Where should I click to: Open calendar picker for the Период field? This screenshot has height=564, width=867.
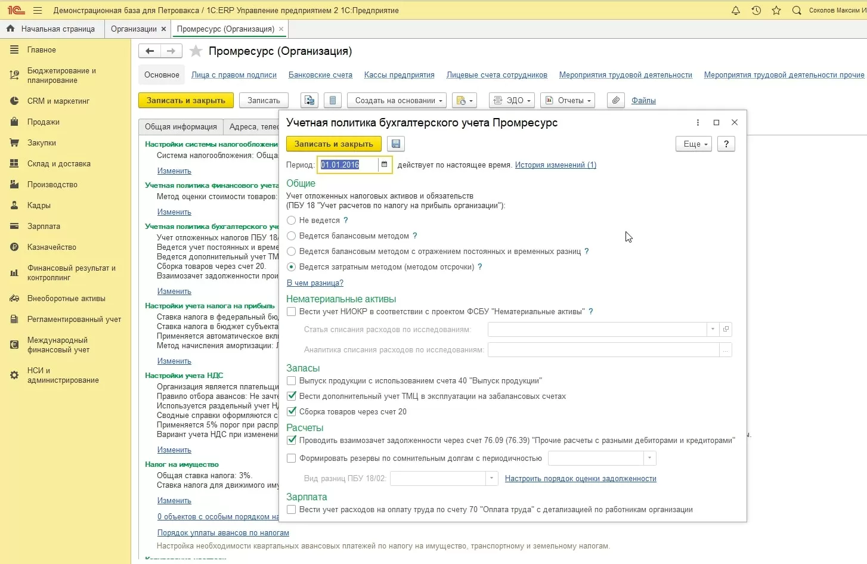tap(384, 165)
